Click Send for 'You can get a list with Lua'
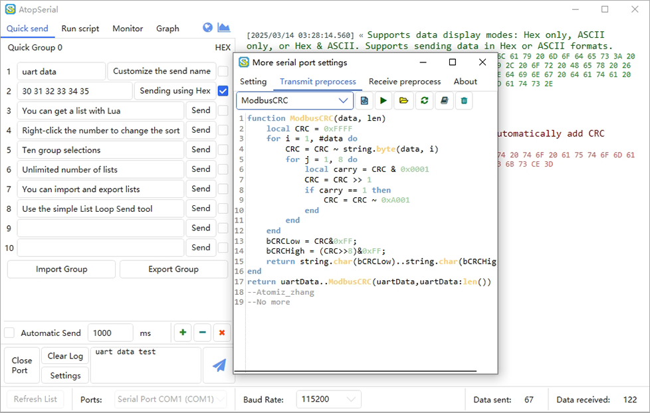 click(201, 111)
